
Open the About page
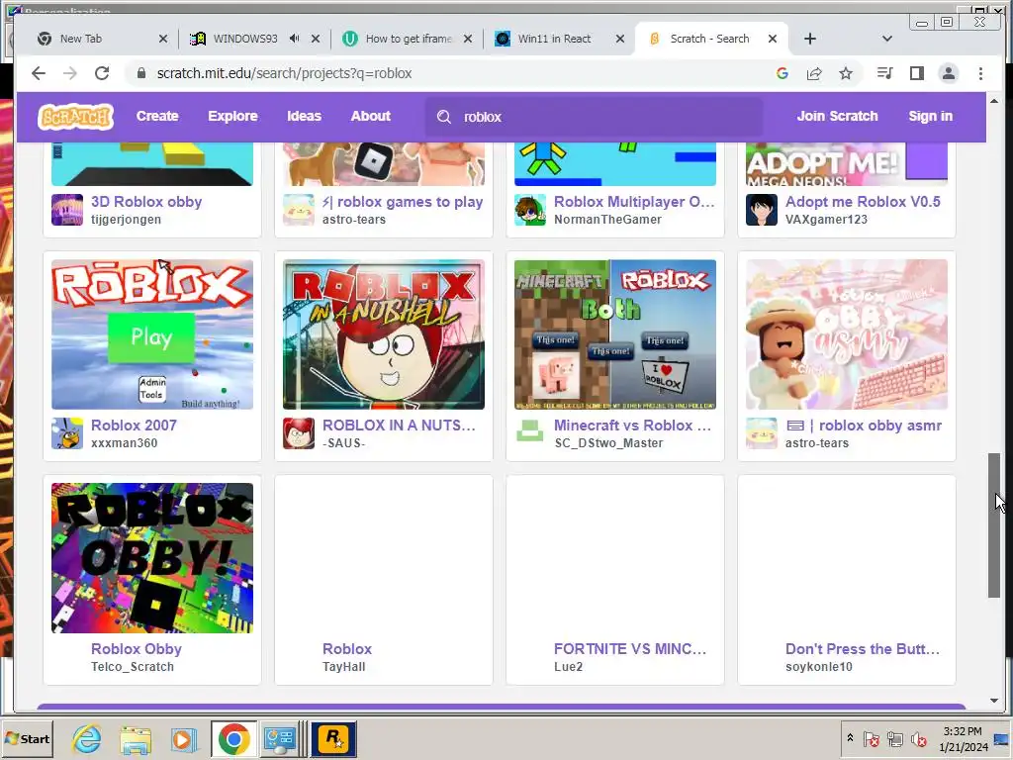371,117
